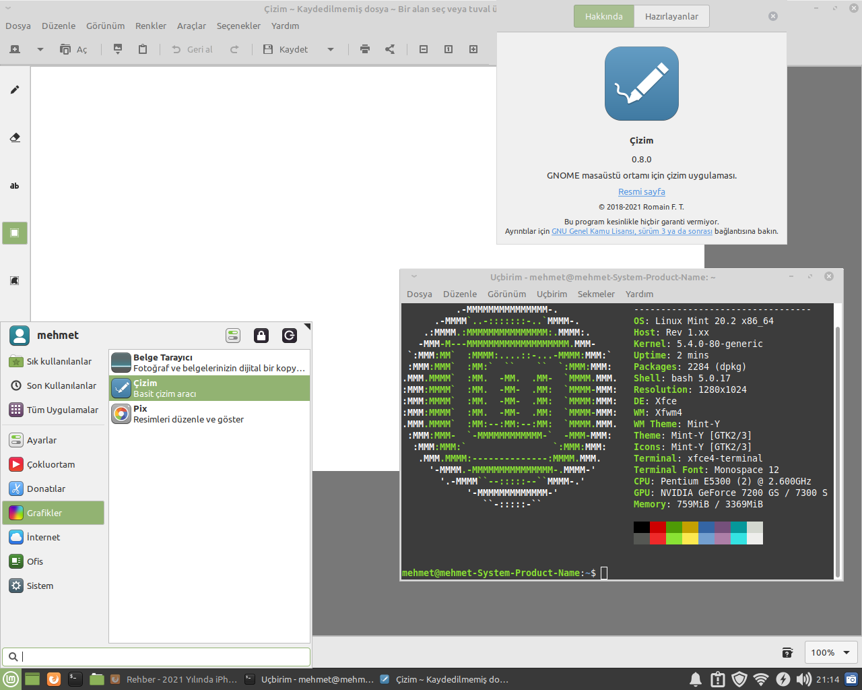Screen dimensions: 862x690
Task: Click the Wi-Fi network tray icon
Action: [x=761, y=679]
